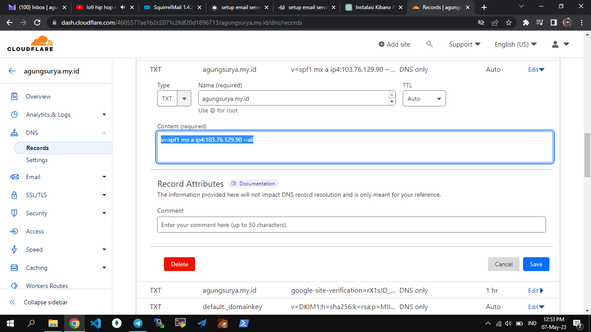Click the Cloudflare logo
This screenshot has height=332, width=591.
(x=30, y=44)
